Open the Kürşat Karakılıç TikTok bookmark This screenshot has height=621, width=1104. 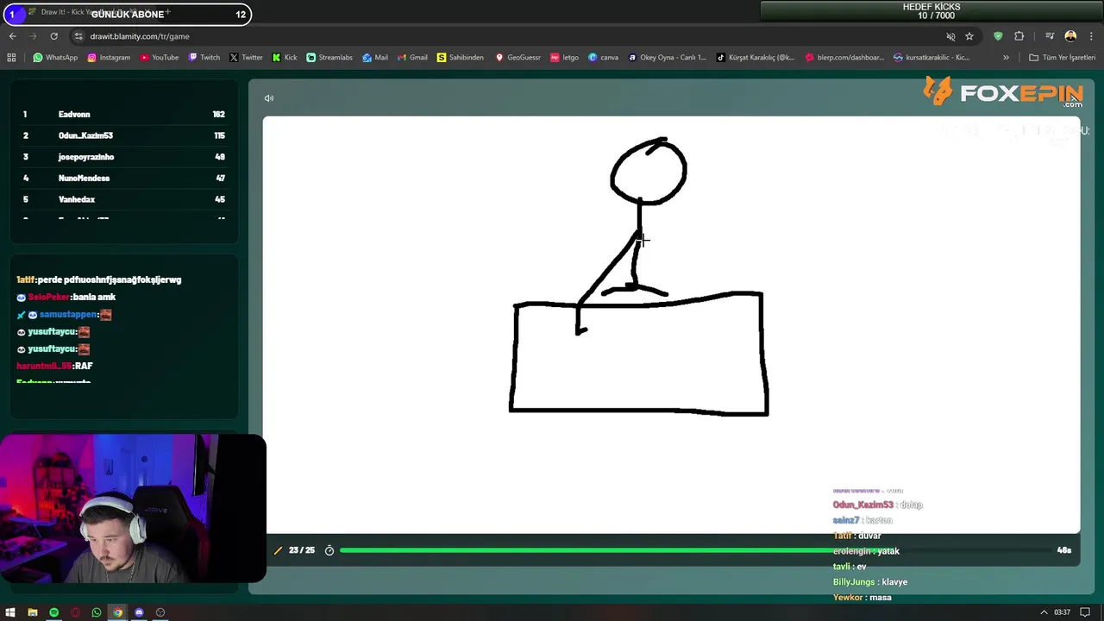coord(756,58)
